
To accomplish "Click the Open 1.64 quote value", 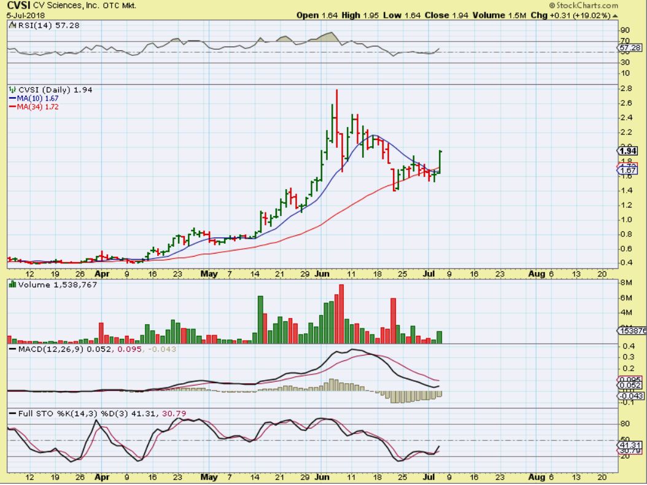I will pos(317,15).
